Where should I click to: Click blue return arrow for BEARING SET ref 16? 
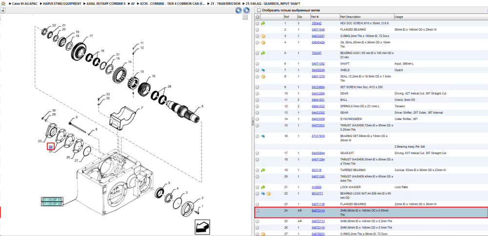click(263, 136)
